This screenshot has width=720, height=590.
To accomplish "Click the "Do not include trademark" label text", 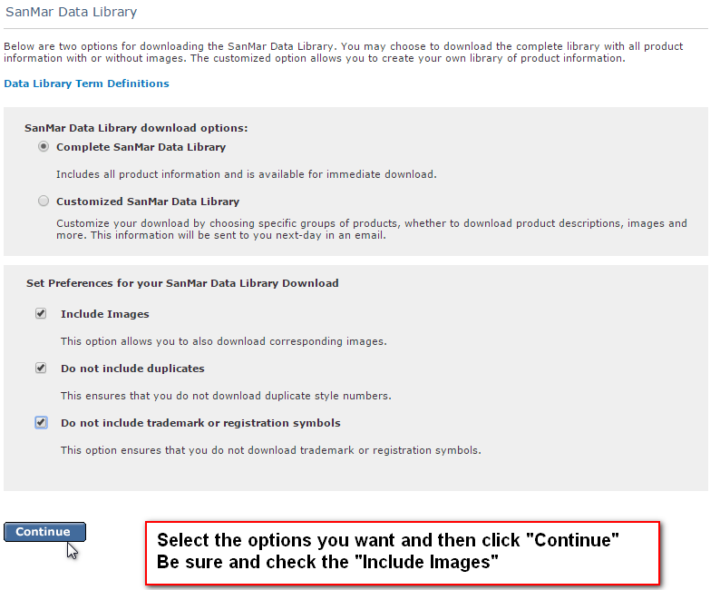I will tap(200, 423).
